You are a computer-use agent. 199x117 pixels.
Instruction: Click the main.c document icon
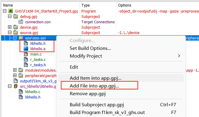point(26,54)
